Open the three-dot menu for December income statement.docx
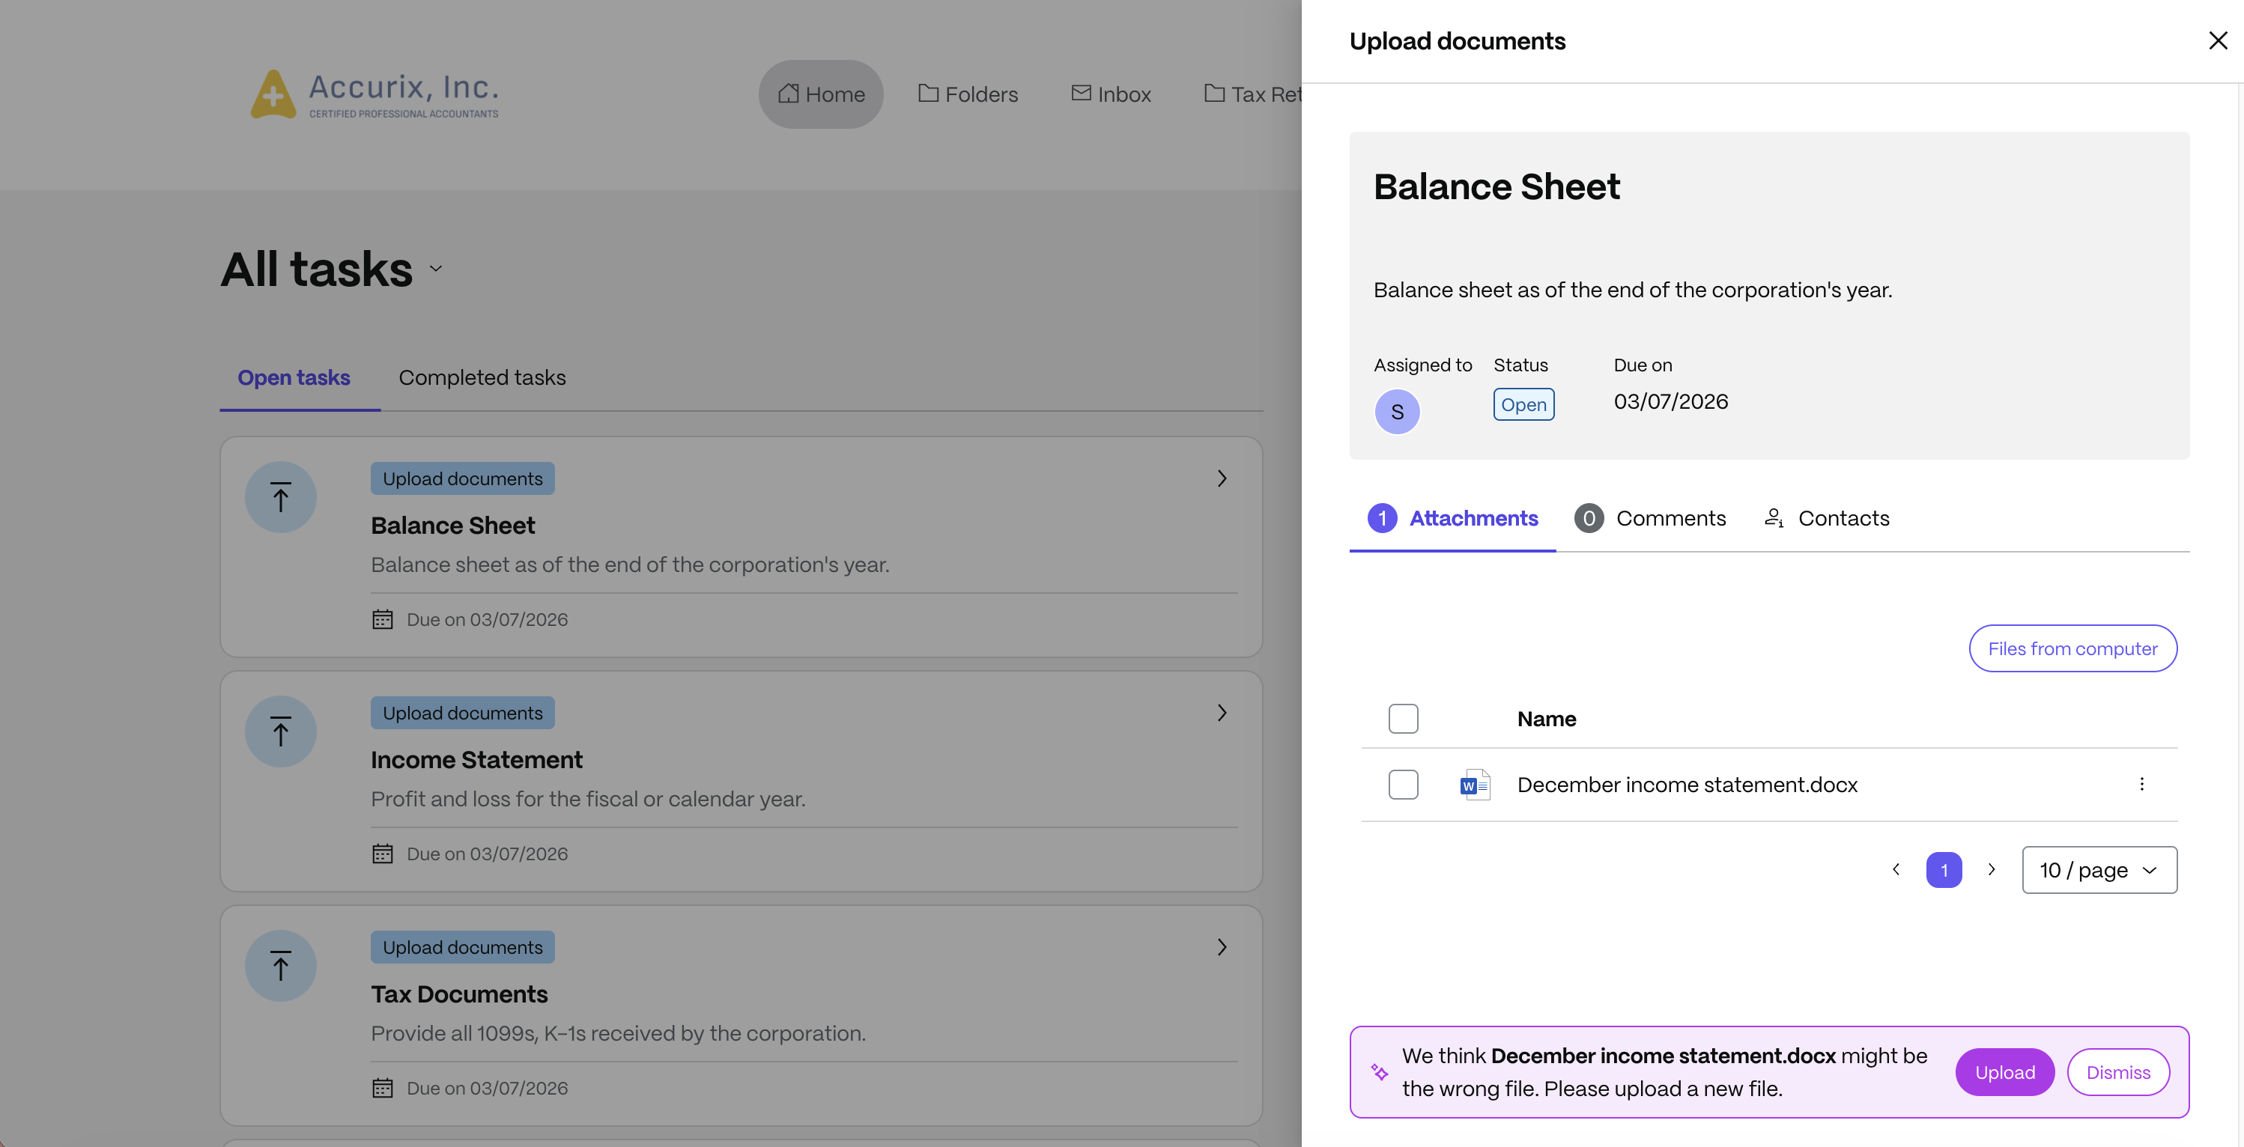The height and width of the screenshot is (1147, 2244). pyautogui.click(x=2141, y=784)
